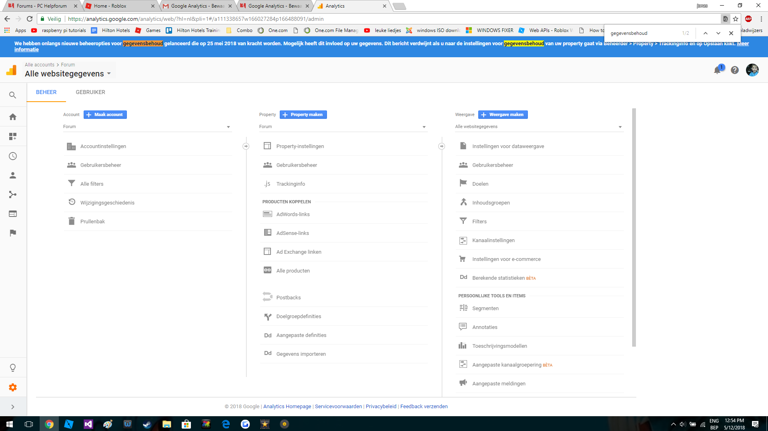Click the Analytics logo
The height and width of the screenshot is (431, 768).
tap(12, 70)
